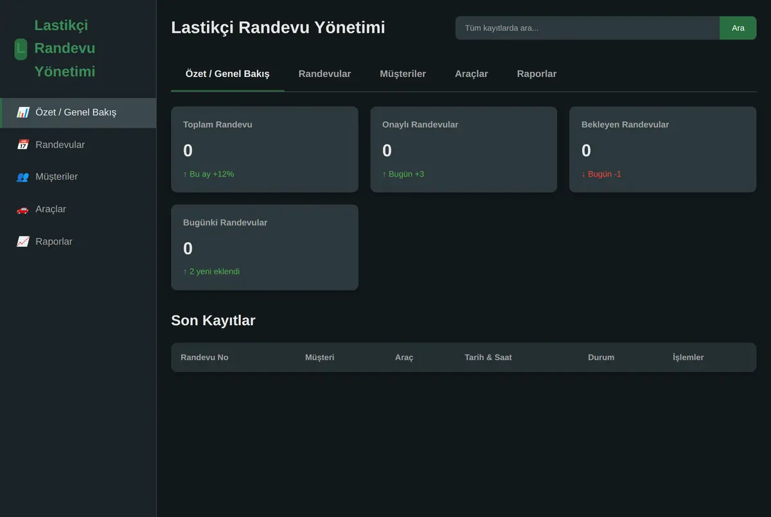Focus the 'Tüm kayıtlarda ara...' search field

coord(587,28)
